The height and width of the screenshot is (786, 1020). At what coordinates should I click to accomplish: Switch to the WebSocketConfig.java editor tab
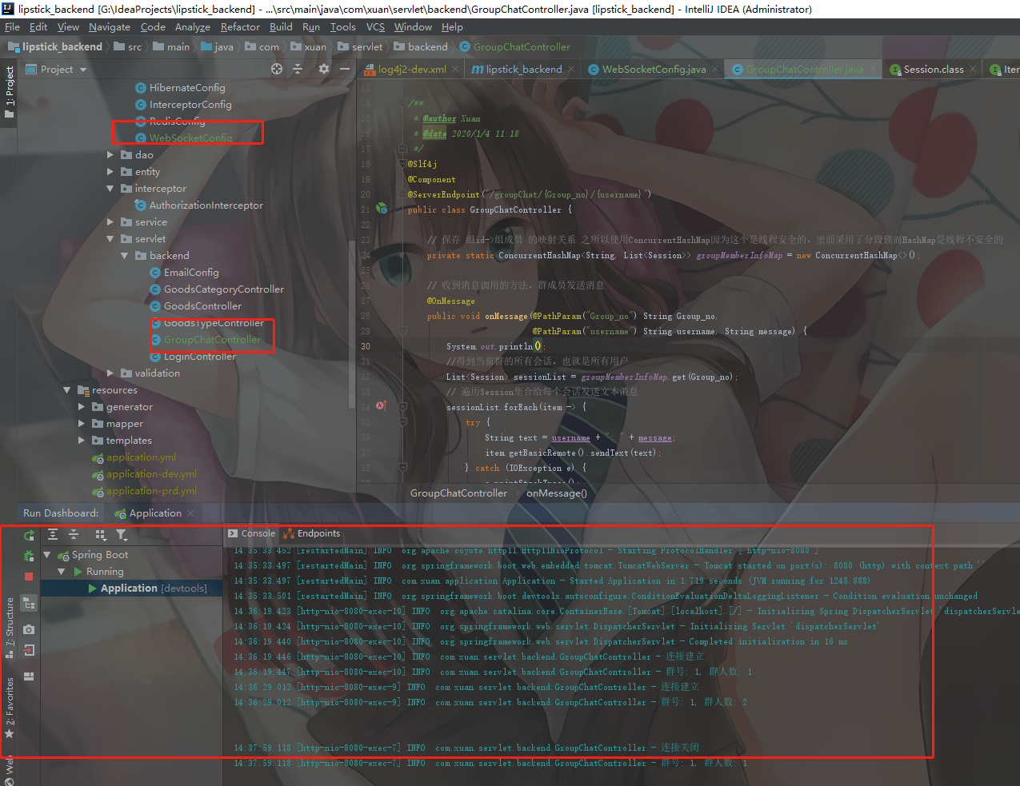tap(654, 70)
